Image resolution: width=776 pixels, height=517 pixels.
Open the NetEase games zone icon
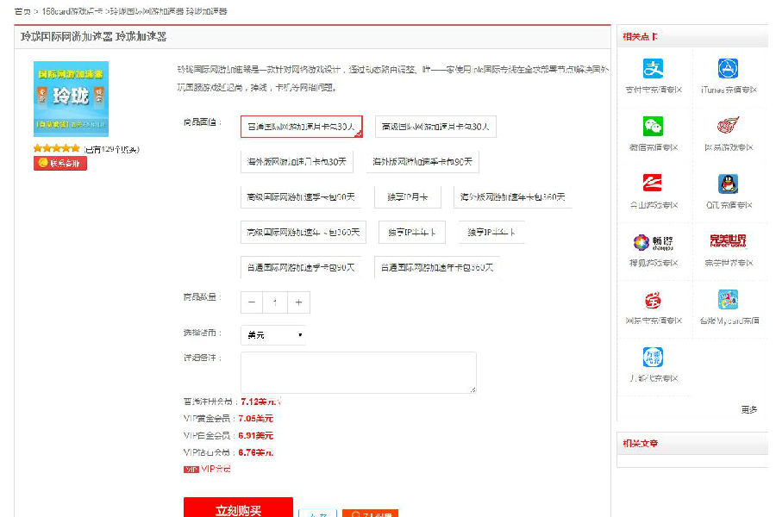(728, 126)
